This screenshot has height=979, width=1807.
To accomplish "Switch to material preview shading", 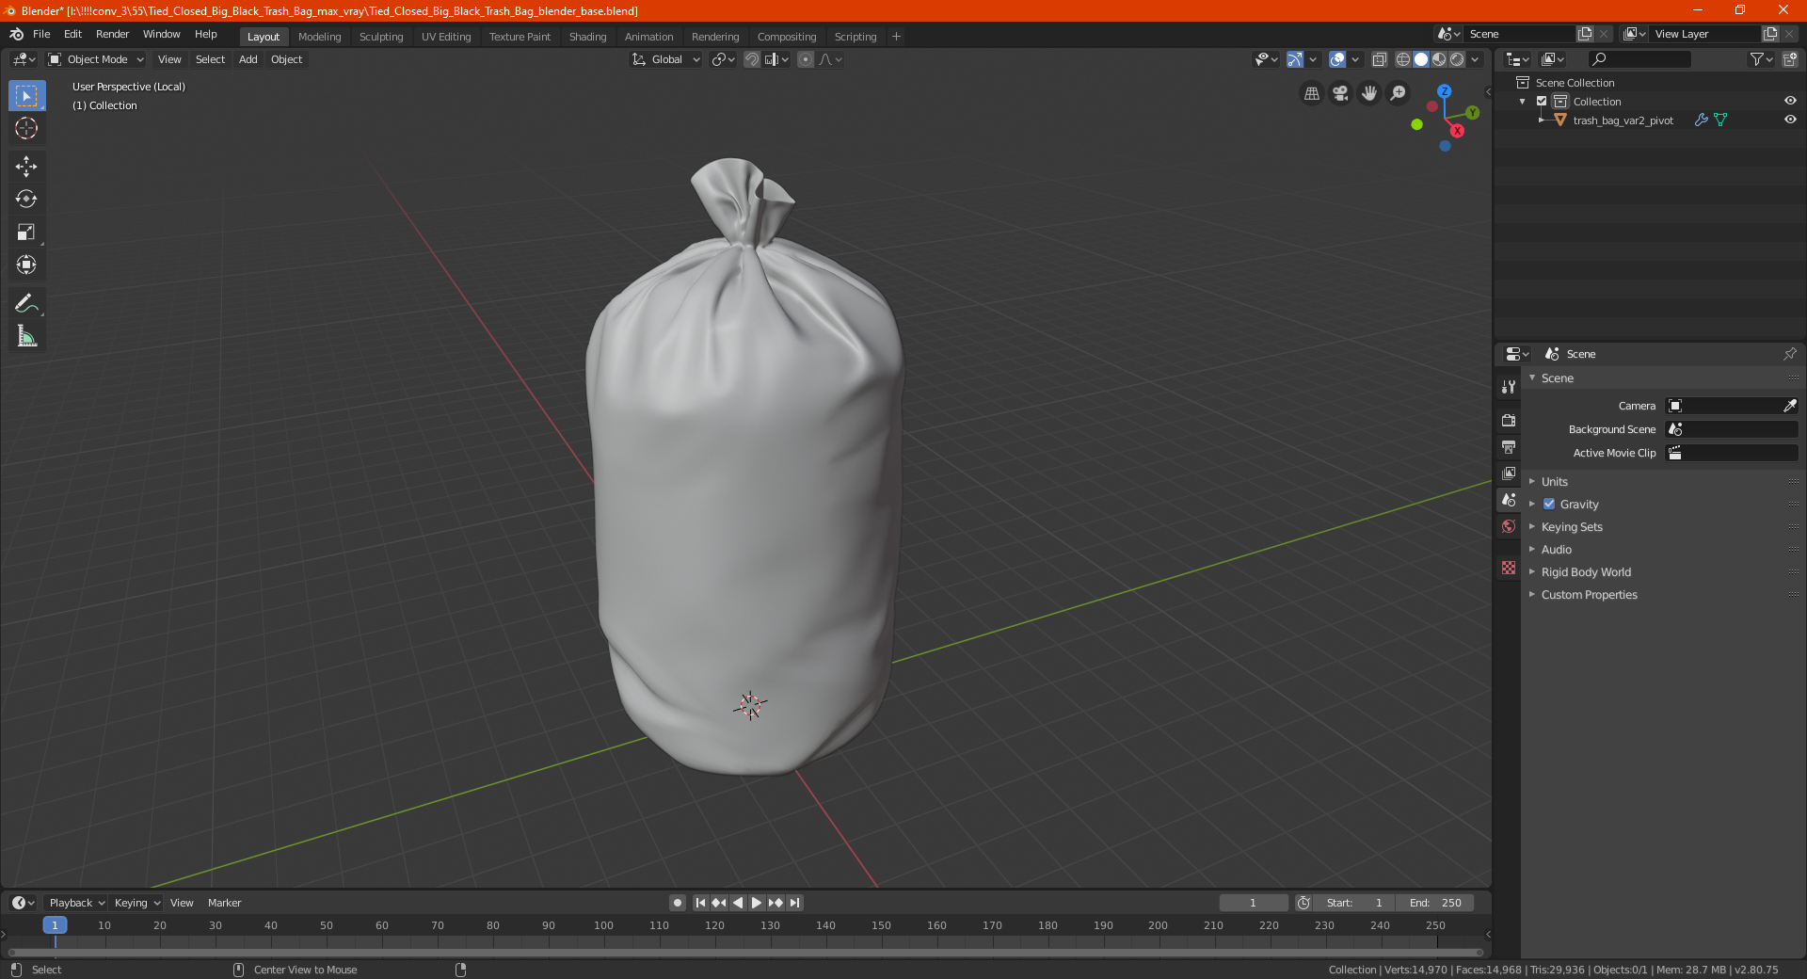I will pos(1439,59).
